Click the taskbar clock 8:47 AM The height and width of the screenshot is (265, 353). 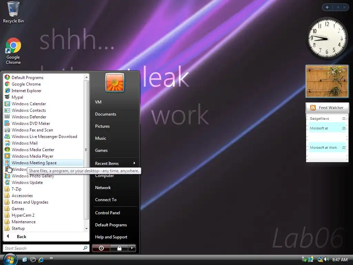[340, 259]
